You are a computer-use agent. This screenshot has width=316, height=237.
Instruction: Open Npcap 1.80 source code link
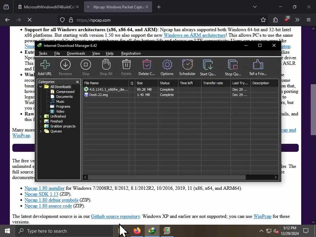point(48,206)
